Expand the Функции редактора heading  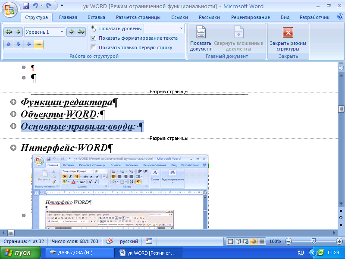coord(13,102)
